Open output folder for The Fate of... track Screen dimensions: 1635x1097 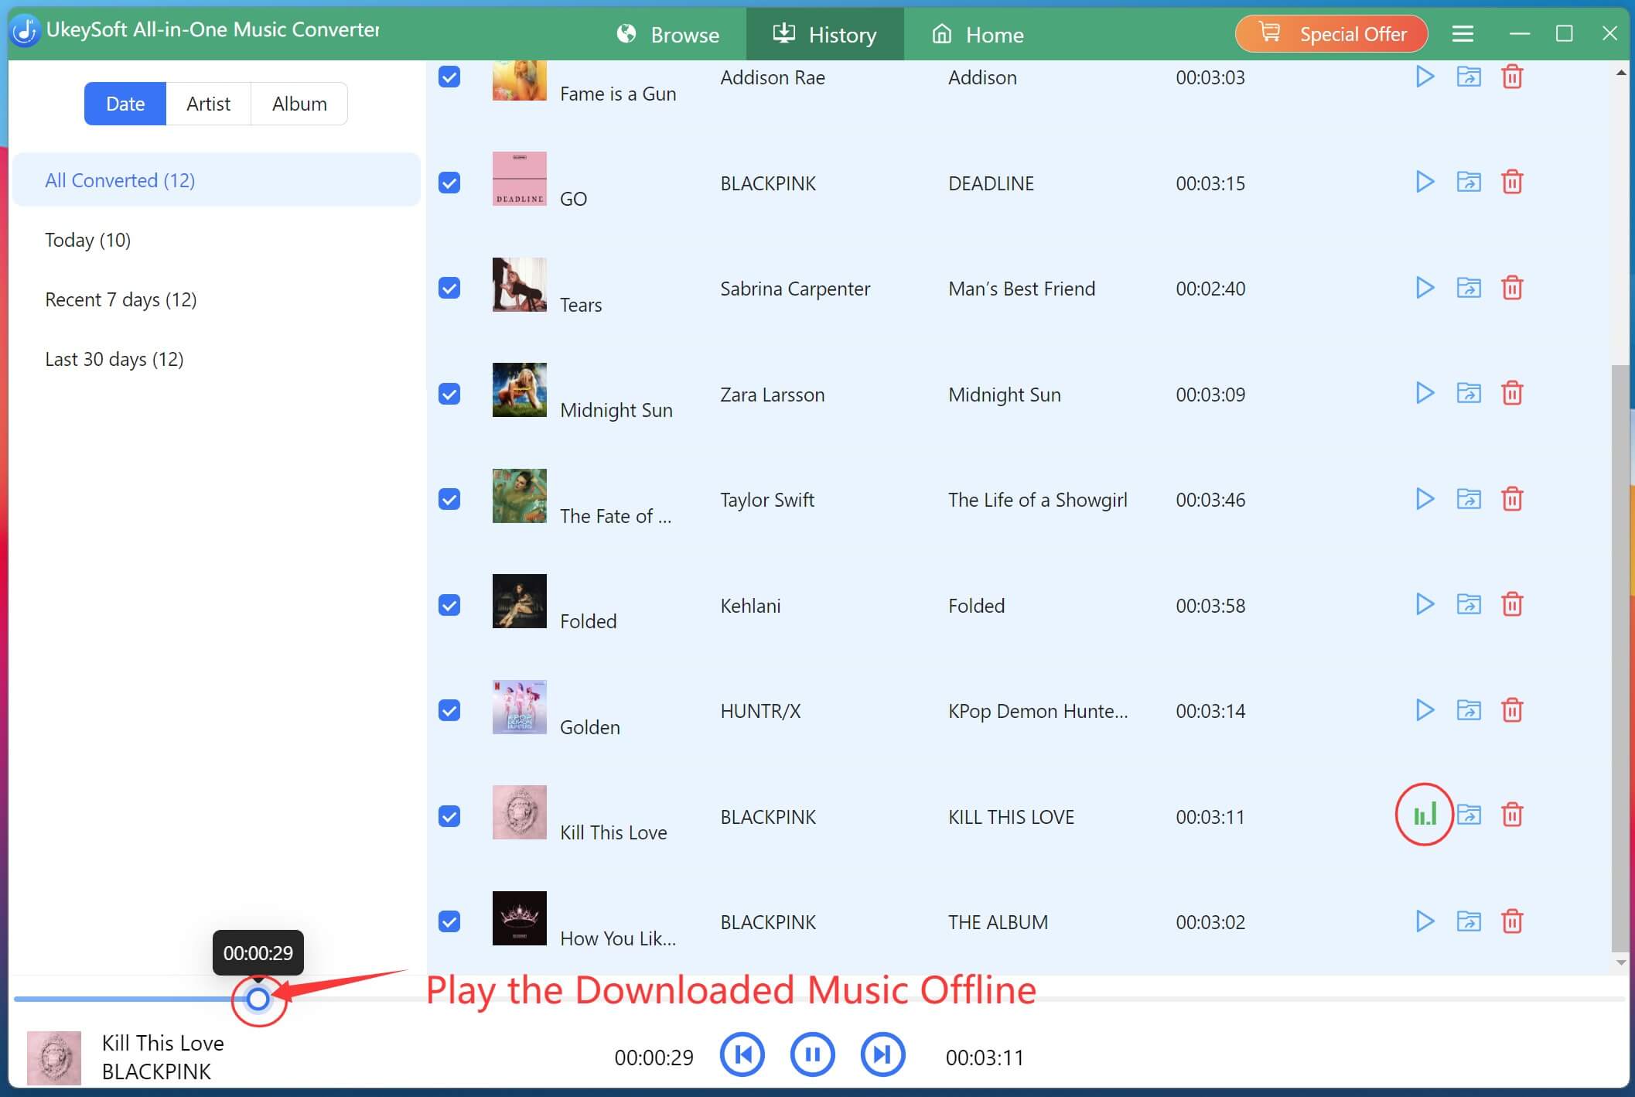[x=1468, y=499]
